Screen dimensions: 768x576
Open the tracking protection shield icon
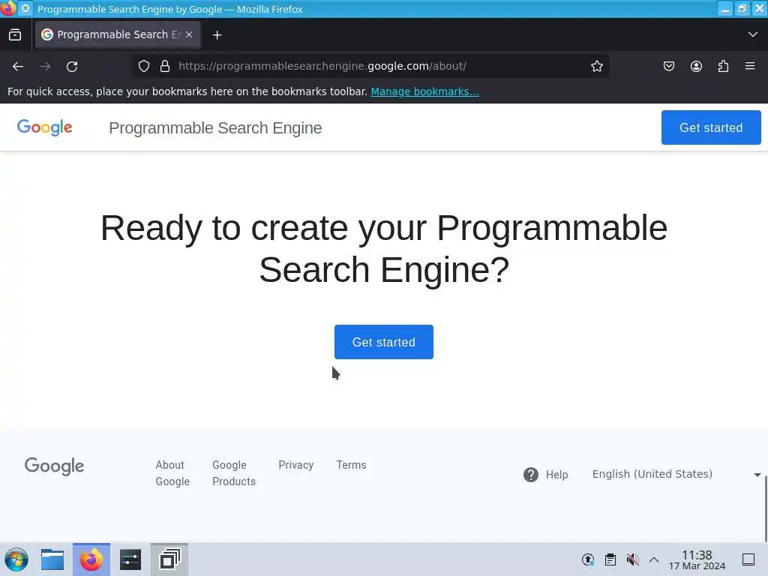click(143, 66)
